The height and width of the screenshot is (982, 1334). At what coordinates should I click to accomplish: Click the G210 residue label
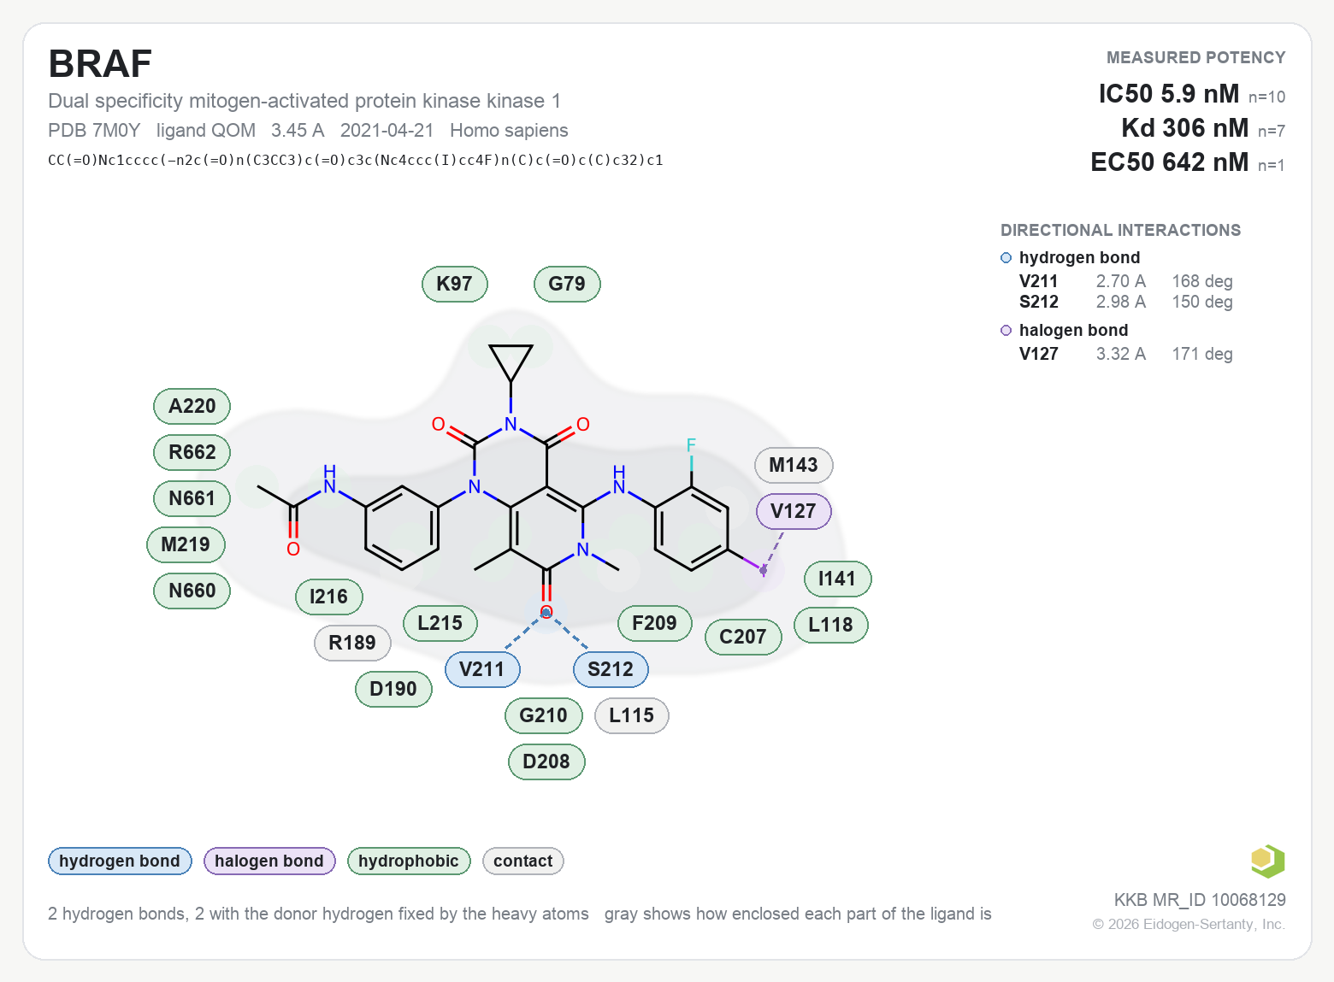(544, 715)
